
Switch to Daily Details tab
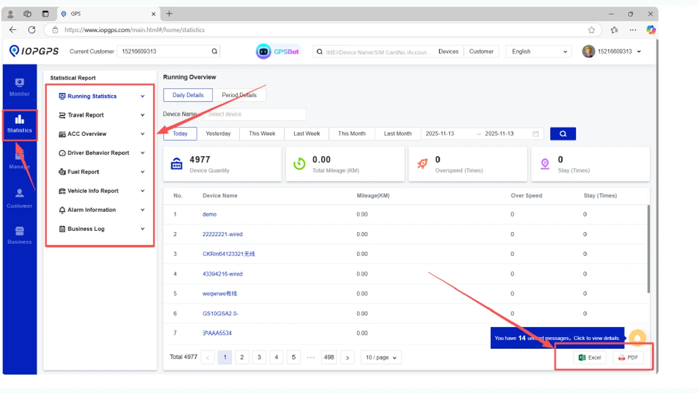pyautogui.click(x=188, y=95)
